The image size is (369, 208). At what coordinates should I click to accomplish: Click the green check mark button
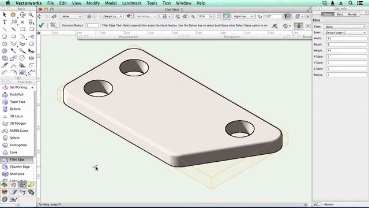click(42, 25)
